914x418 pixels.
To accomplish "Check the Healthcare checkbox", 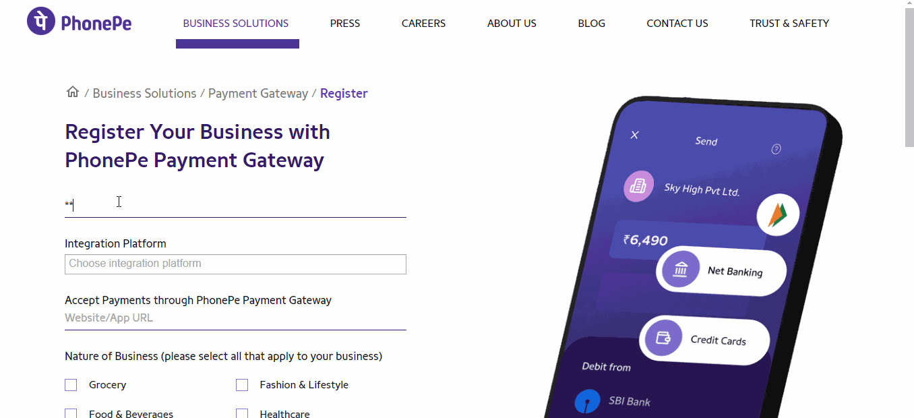I will [242, 413].
